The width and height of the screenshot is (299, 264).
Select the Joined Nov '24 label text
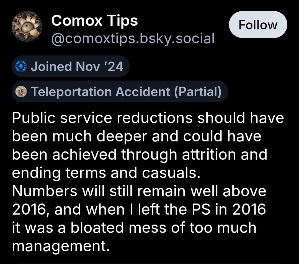pyautogui.click(x=77, y=67)
